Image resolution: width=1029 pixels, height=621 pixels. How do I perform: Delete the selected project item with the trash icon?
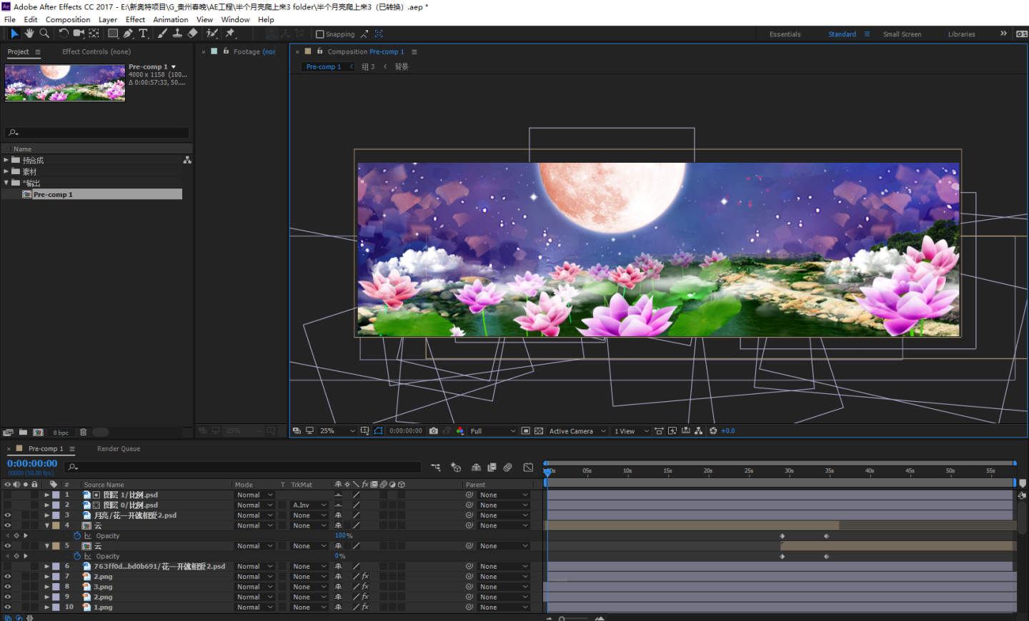pos(83,433)
